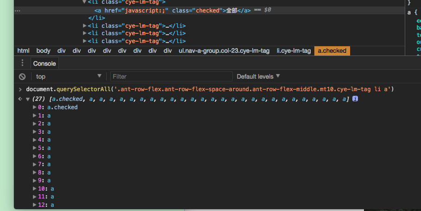The width and height of the screenshot is (421, 211).
Task: Click the ellipsis beside the selected element row
Action: [x=18, y=11]
